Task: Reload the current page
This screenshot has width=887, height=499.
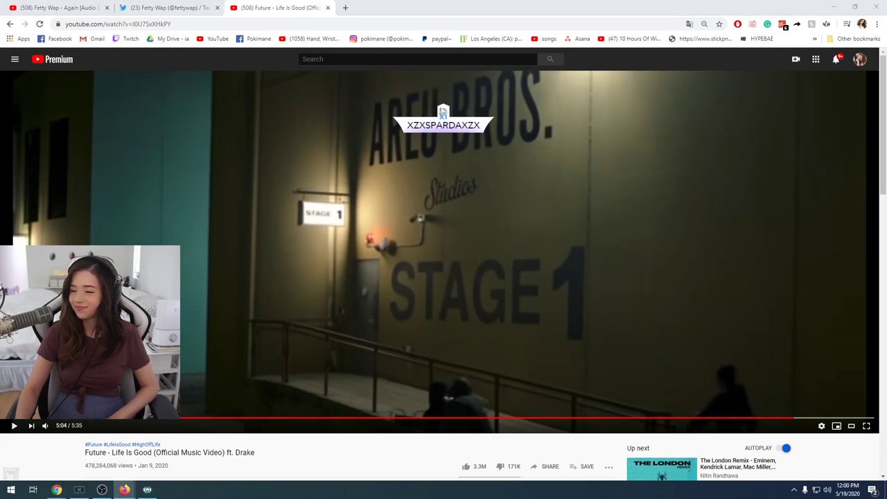Action: [x=39, y=24]
